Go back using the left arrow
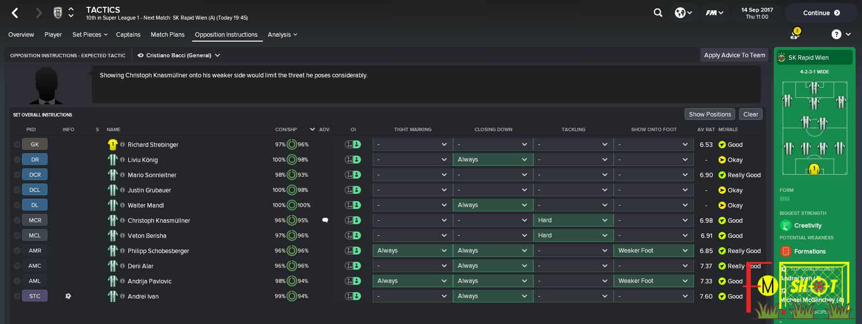Viewport: 862px width, 324px height. pos(15,13)
